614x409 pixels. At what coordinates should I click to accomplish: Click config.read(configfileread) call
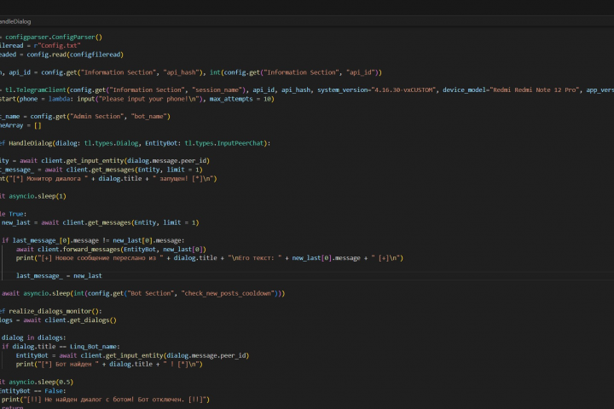pyautogui.click(x=75, y=55)
